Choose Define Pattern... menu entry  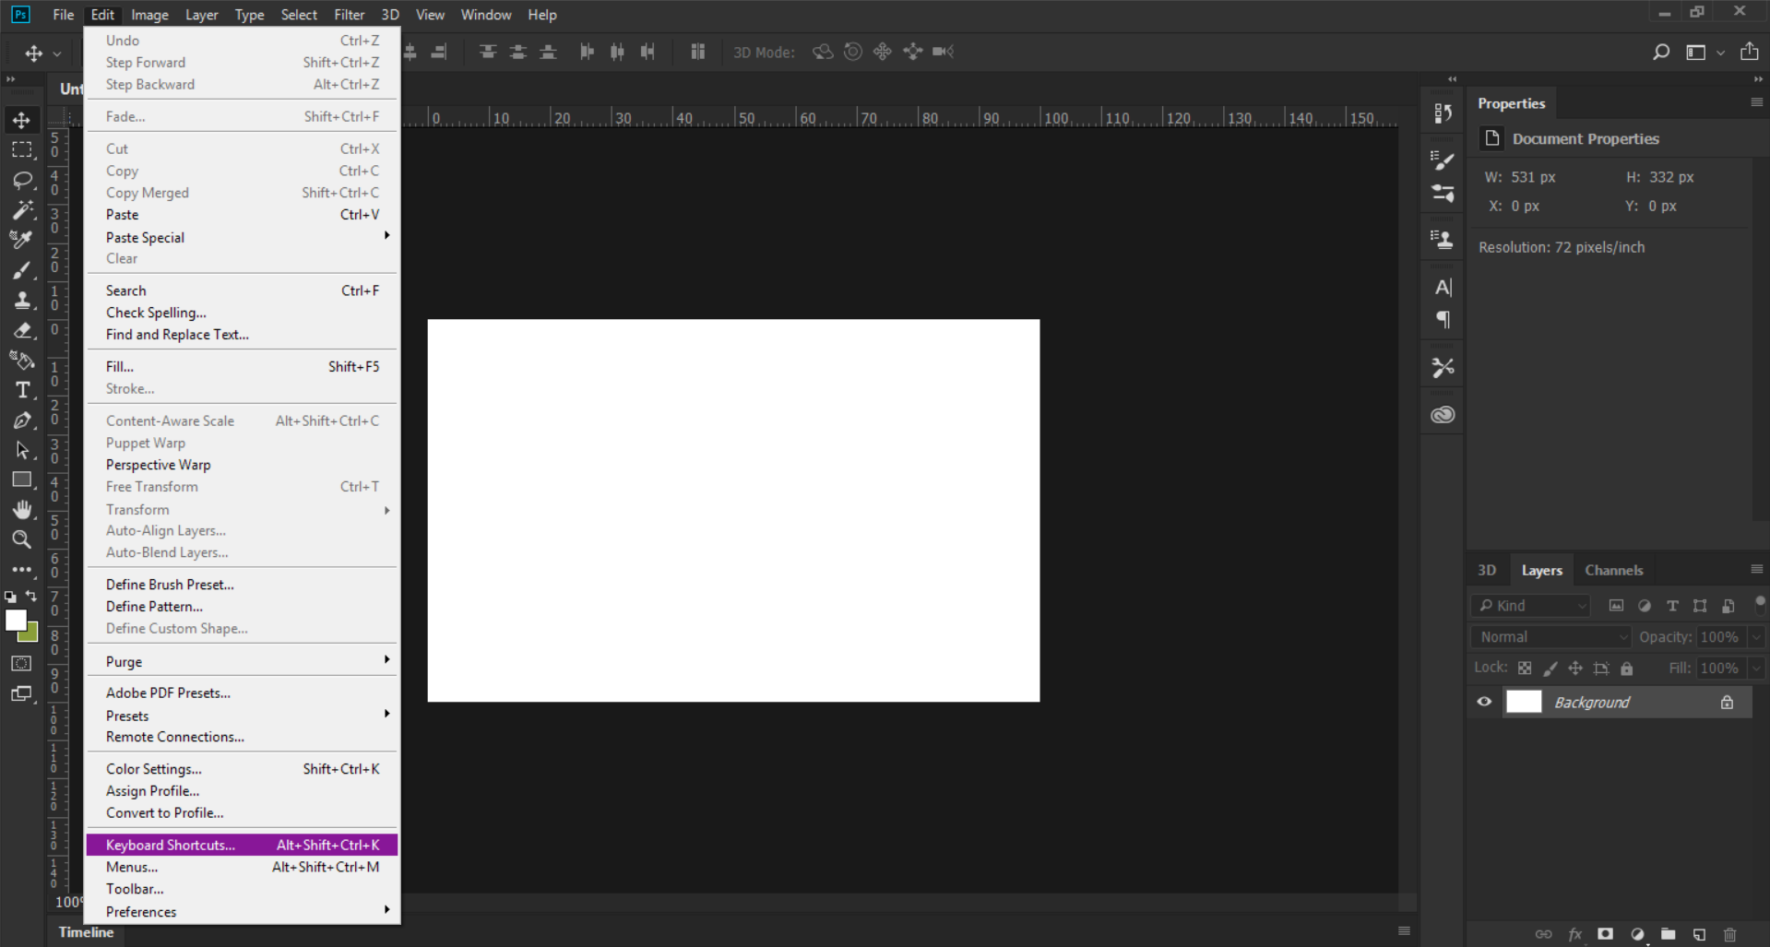pos(243,606)
